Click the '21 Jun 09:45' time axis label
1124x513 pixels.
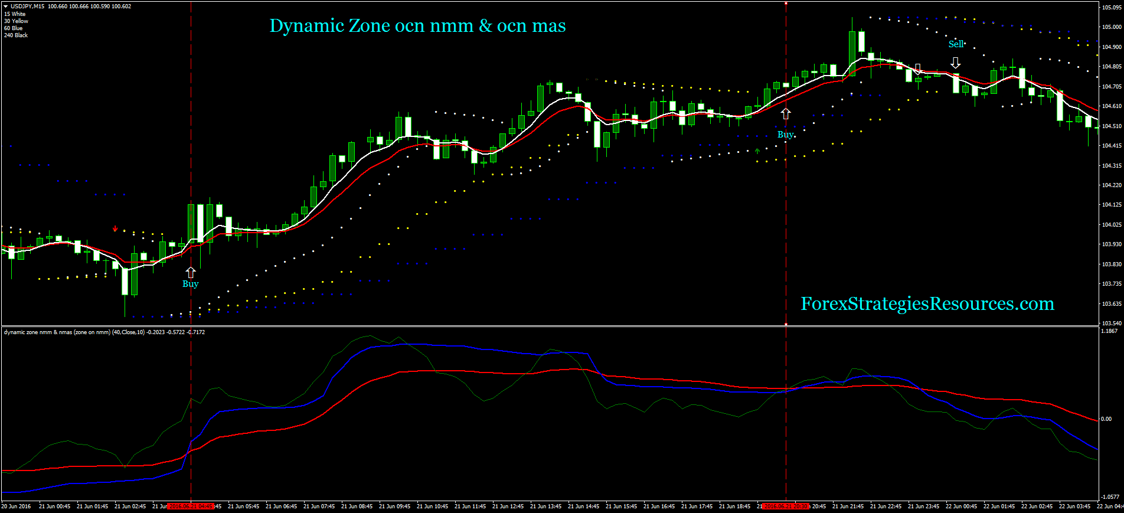pos(394,507)
